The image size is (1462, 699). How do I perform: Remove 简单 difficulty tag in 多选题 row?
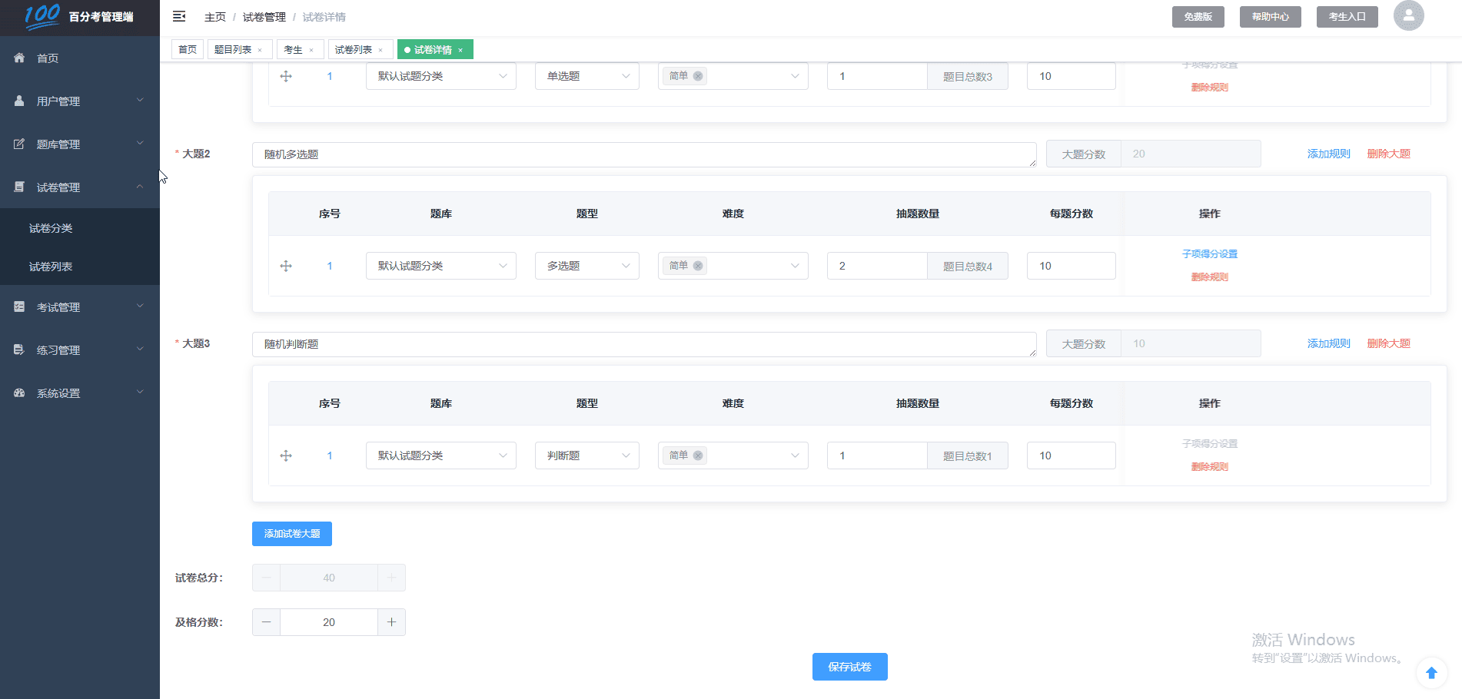pos(698,266)
